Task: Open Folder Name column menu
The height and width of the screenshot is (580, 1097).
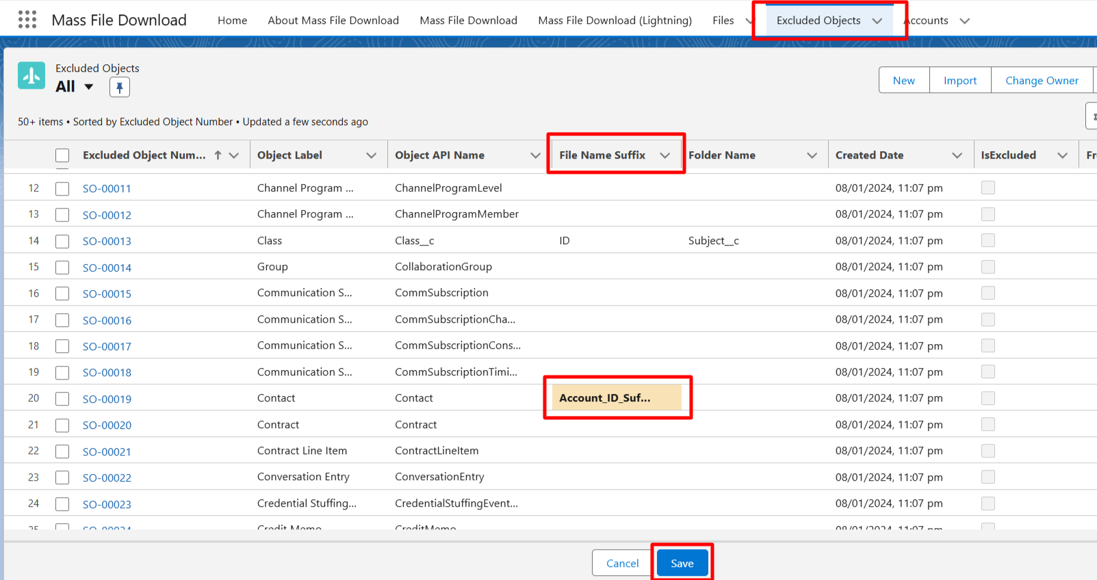Action: point(812,155)
